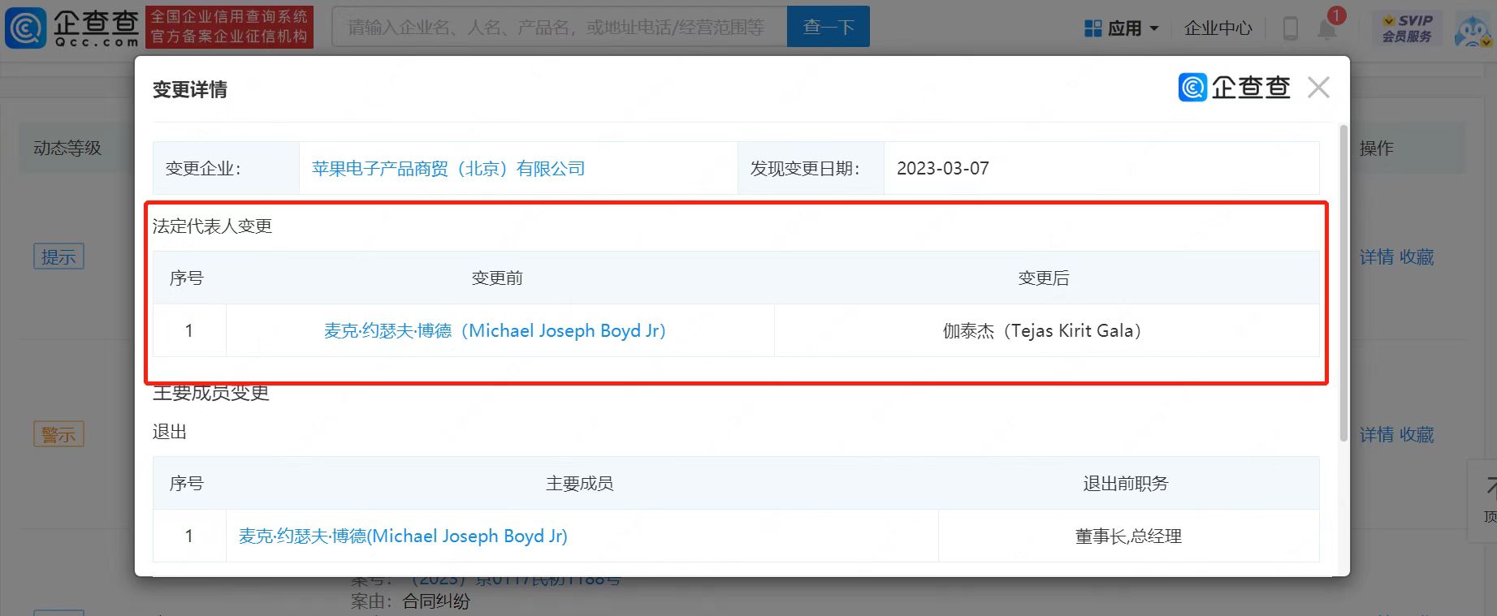Screen dimensions: 1497x616
Task: Click Michael Joseph Boyd Jr link in 变更前 column
Action: point(495,330)
